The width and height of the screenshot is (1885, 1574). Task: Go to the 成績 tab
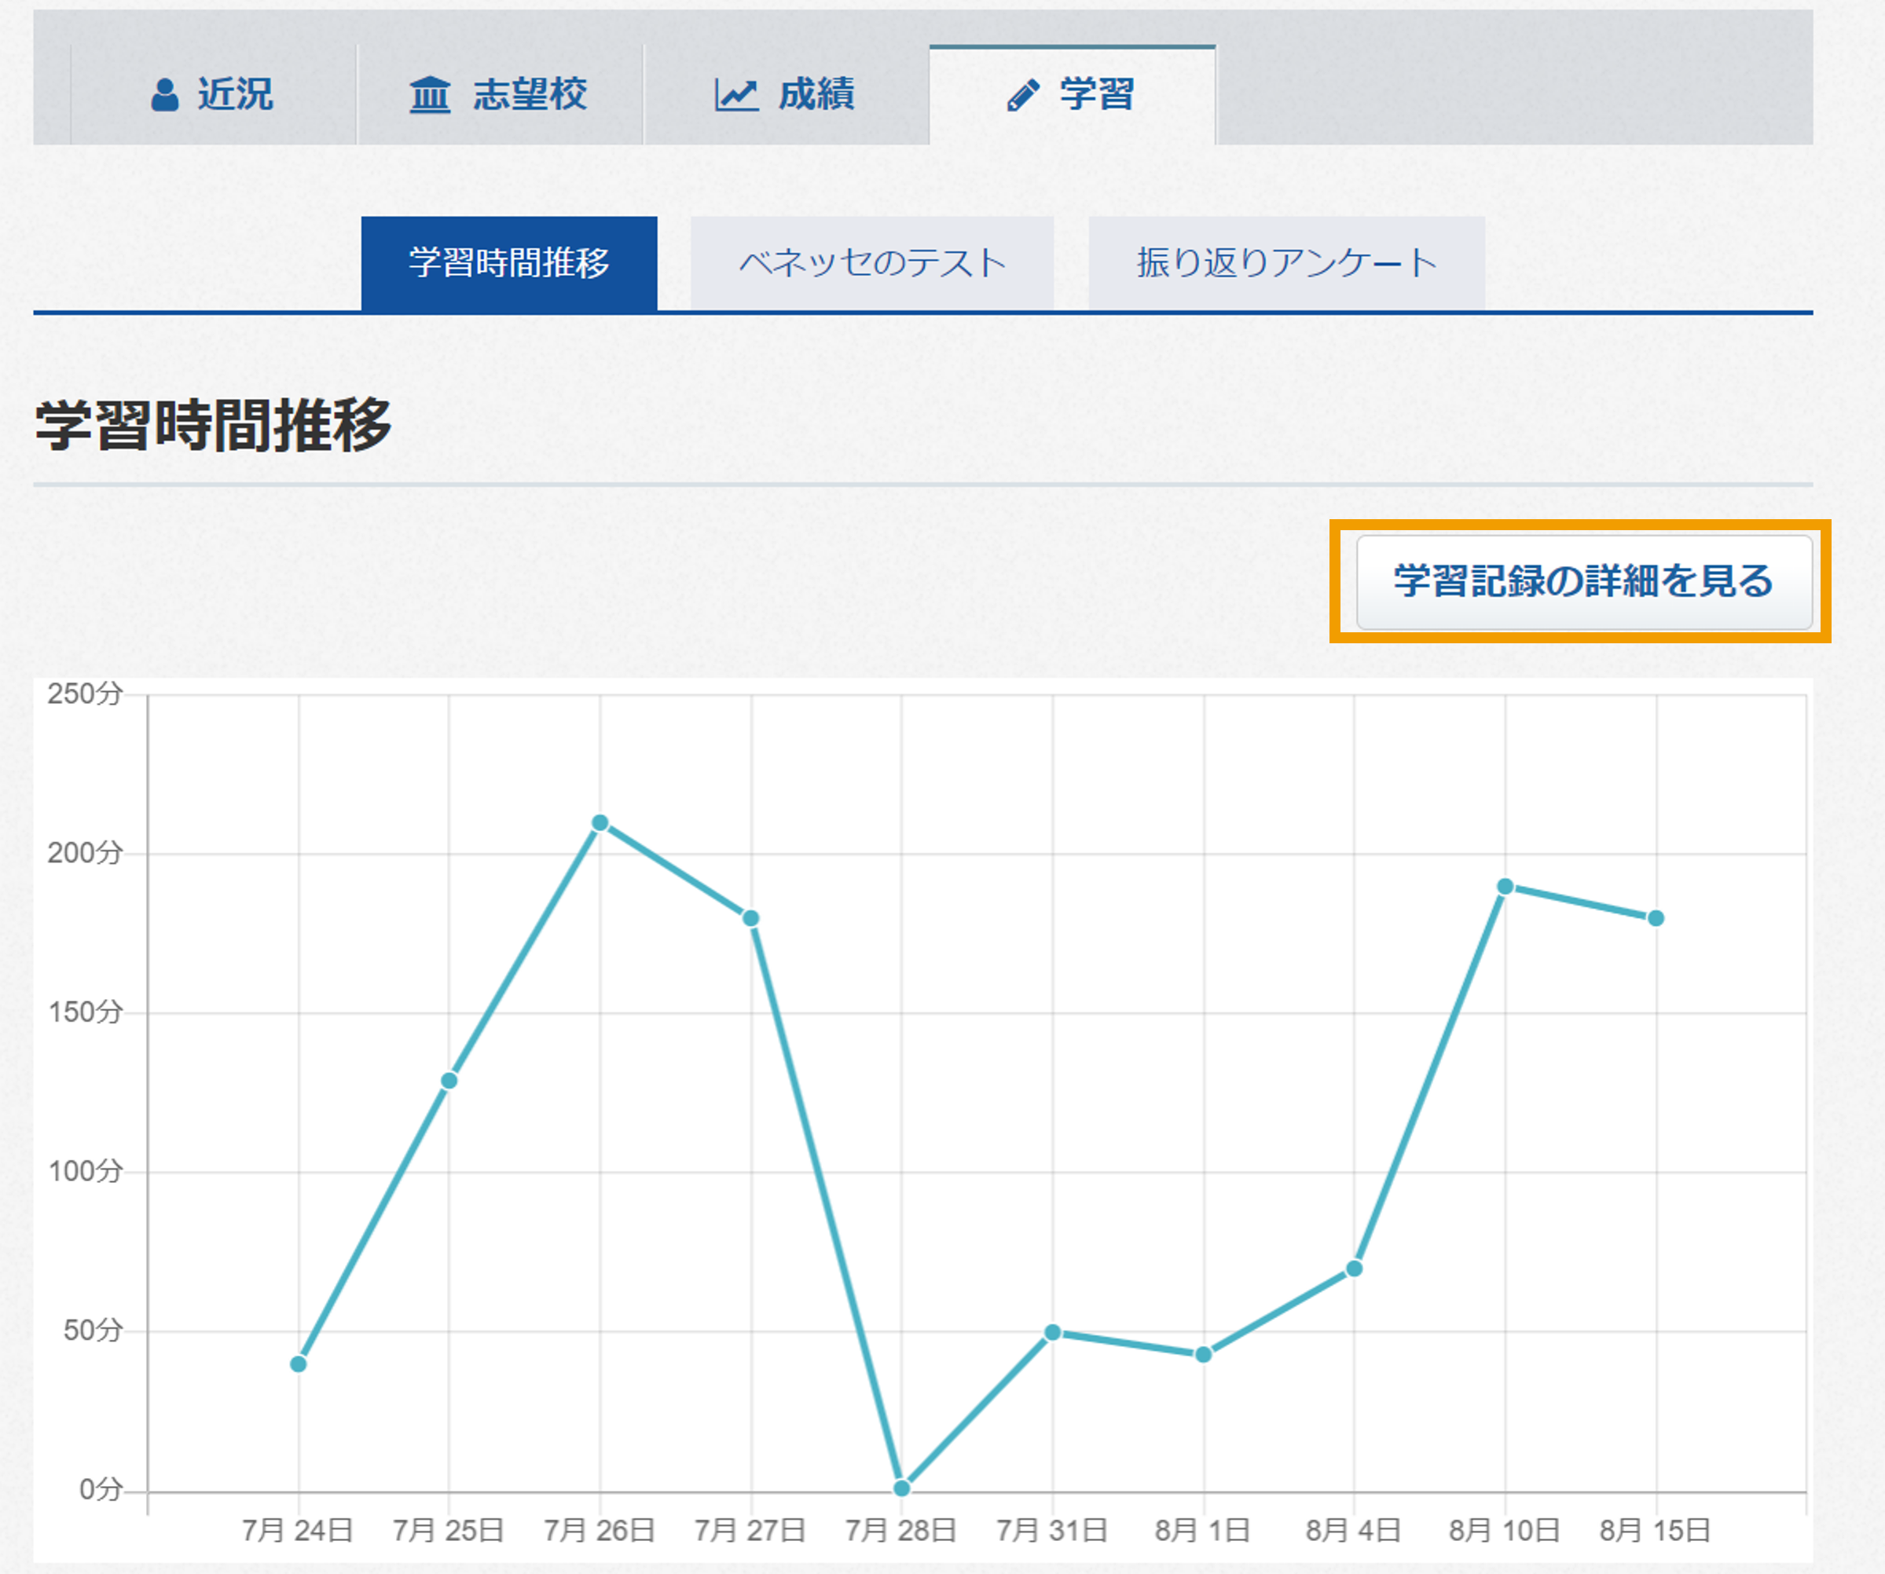pos(787,94)
